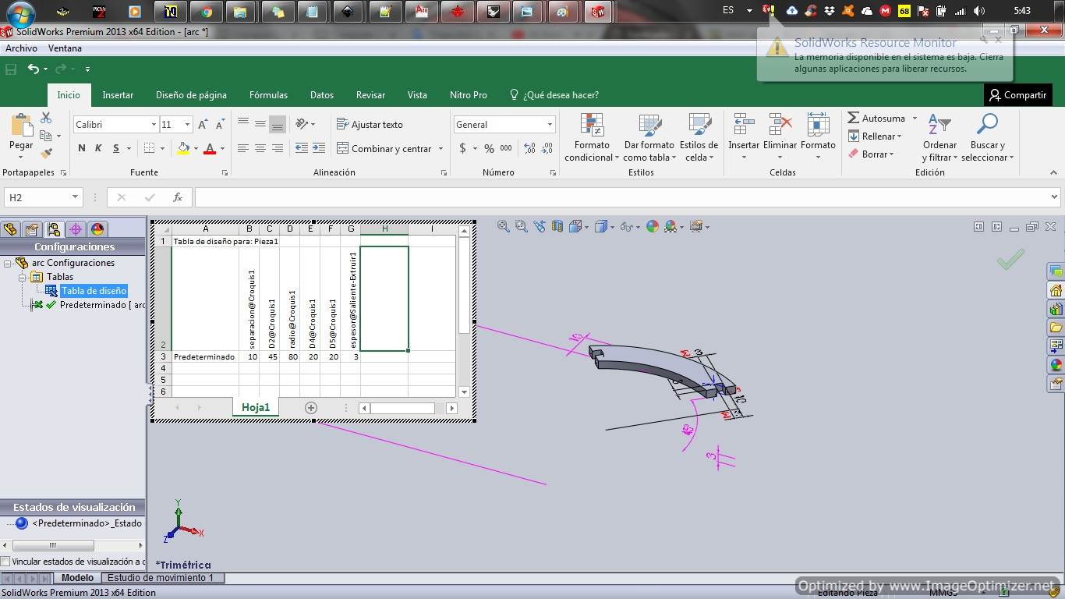Click the Orientation text-angle icon
Image resolution: width=1065 pixels, height=599 pixels.
[x=301, y=124]
